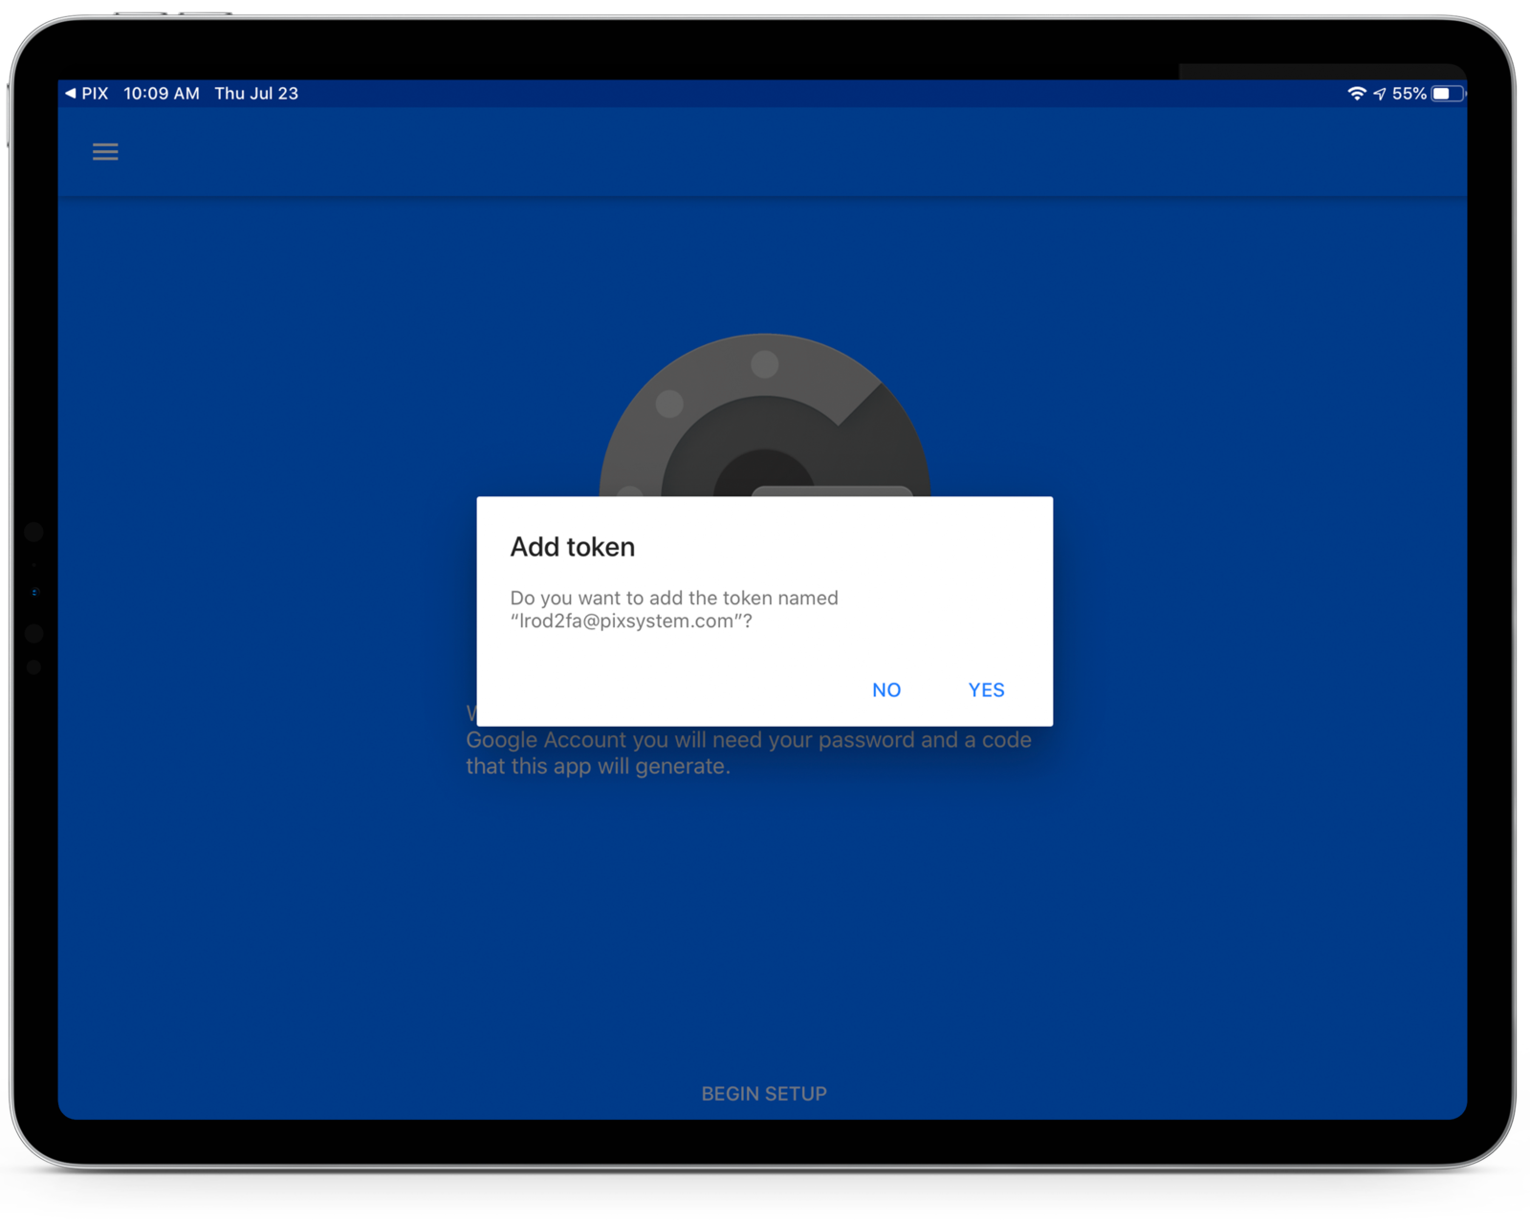The width and height of the screenshot is (1530, 1223).
Task: Tap the battery indicator icon
Action: coord(1448,94)
